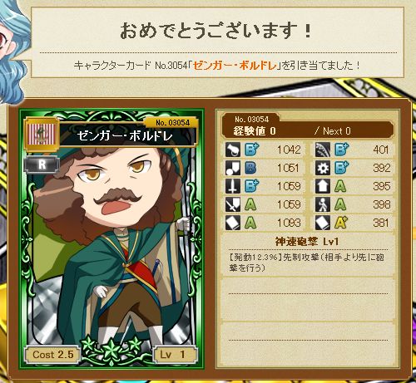The width and height of the screenshot is (416, 383).
Task: Click the striped flag emblem on card
Action: [x=42, y=135]
